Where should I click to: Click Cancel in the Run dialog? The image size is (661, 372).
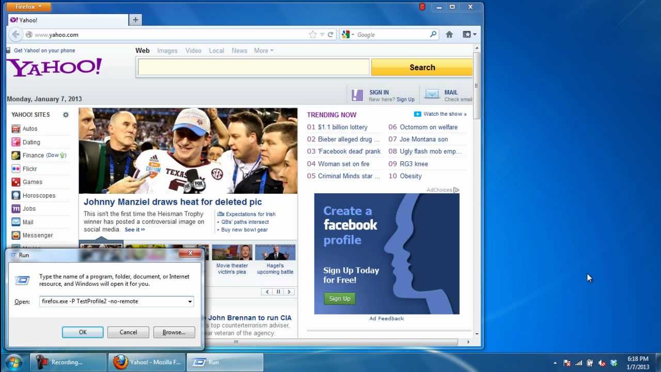128,332
